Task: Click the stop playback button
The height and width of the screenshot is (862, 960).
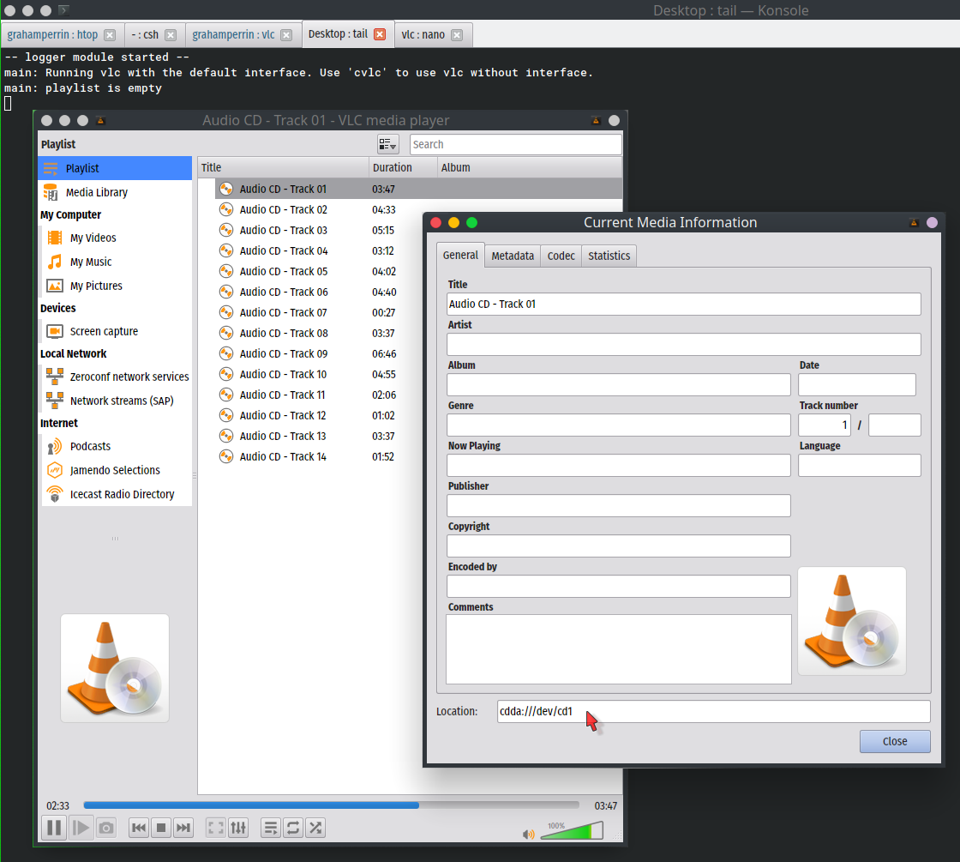Action: click(161, 828)
